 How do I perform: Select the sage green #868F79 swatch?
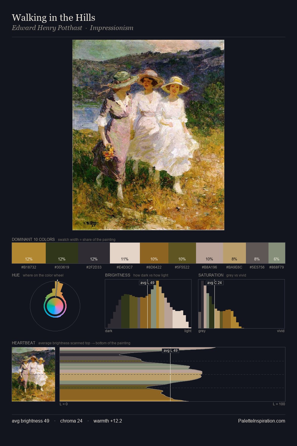(x=277, y=253)
